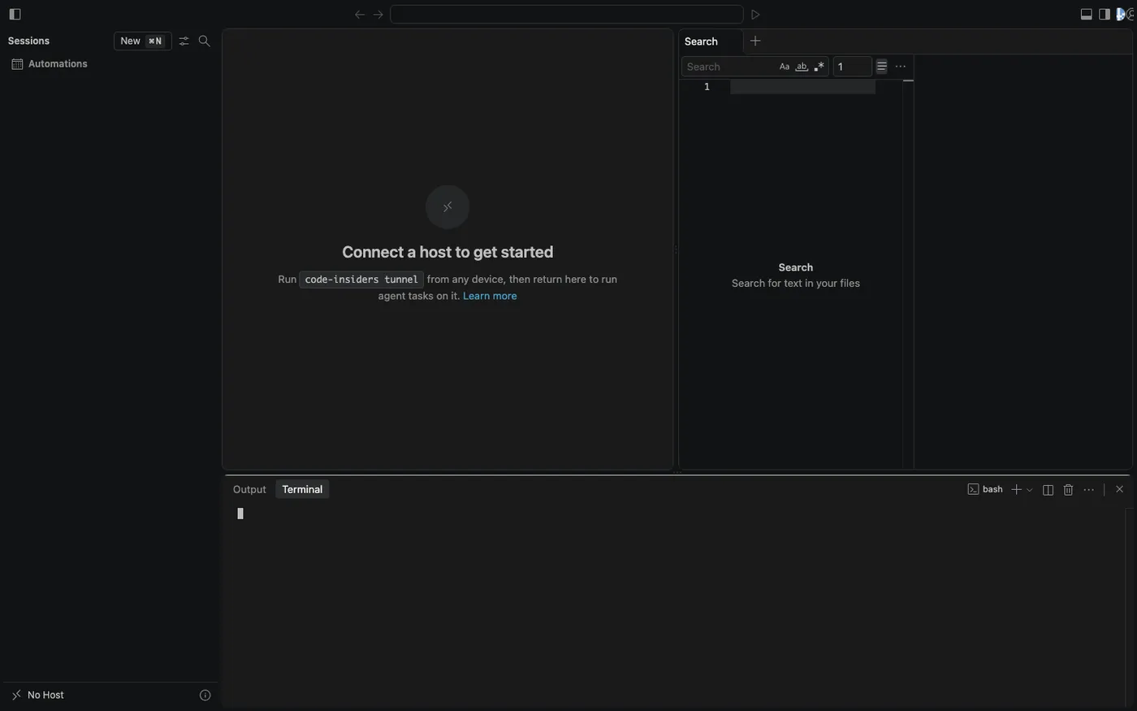
Task: Search sessions with the magnifier icon
Action: pyautogui.click(x=204, y=41)
